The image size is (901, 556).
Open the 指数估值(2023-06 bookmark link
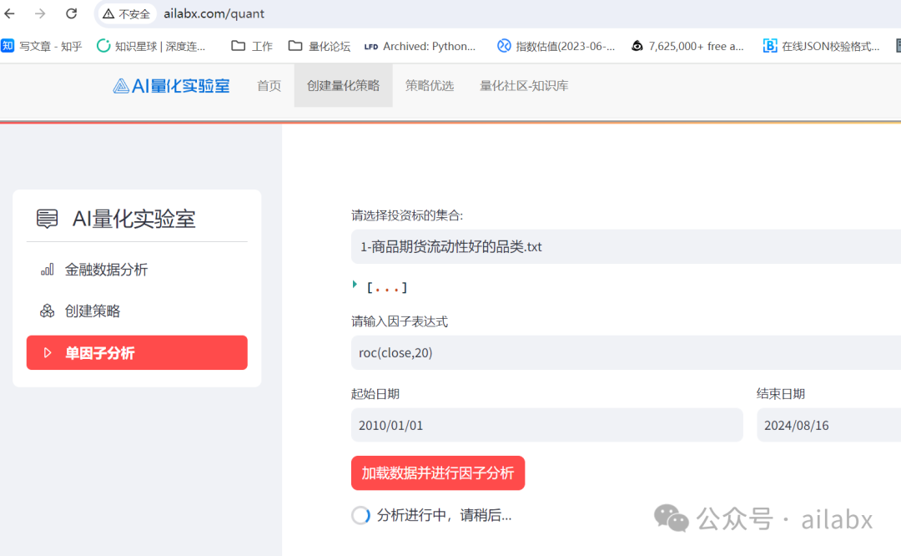(556, 46)
